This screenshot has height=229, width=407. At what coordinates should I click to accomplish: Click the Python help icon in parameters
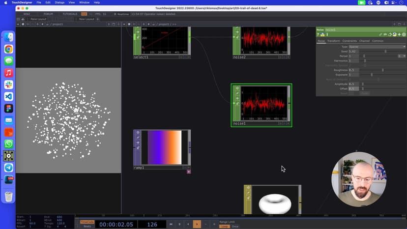coord(322,34)
